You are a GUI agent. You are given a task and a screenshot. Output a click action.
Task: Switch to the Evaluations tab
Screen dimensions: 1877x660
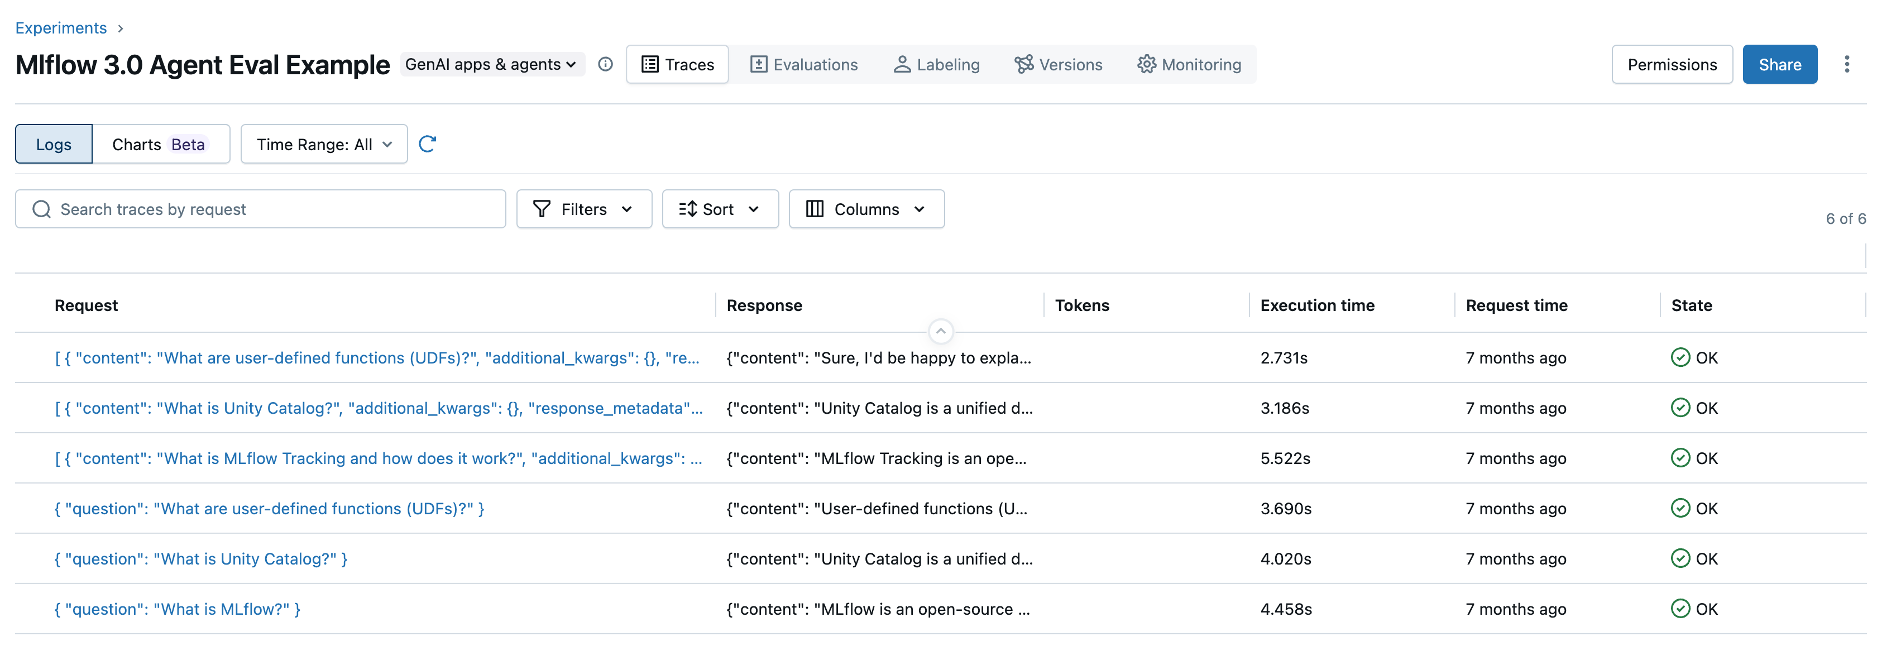[x=804, y=64]
